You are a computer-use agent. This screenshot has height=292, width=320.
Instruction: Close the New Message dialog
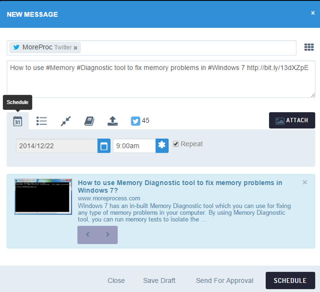pyautogui.click(x=312, y=13)
